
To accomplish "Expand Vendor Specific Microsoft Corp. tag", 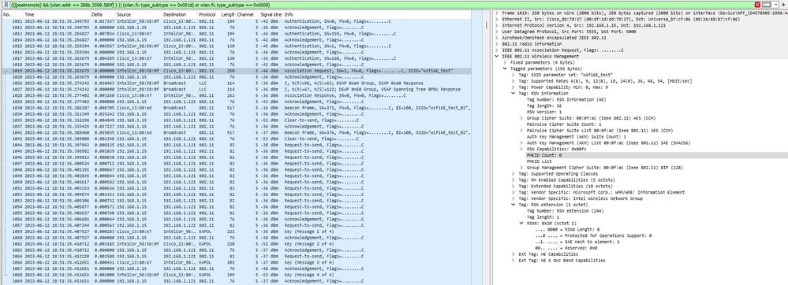I will coord(514,192).
